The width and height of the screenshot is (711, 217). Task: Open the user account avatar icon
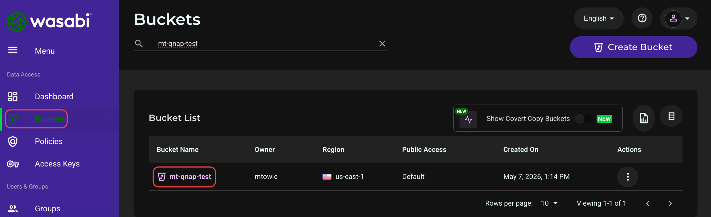673,18
